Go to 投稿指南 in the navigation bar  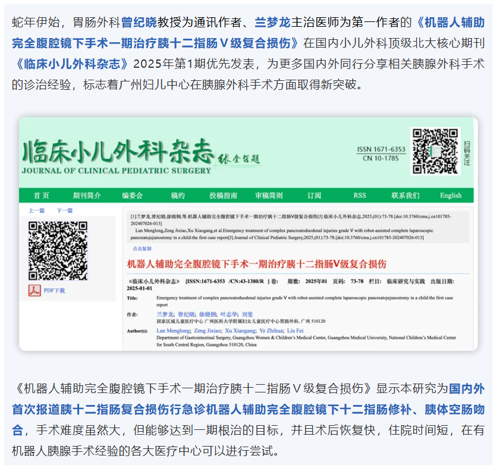click(x=223, y=196)
